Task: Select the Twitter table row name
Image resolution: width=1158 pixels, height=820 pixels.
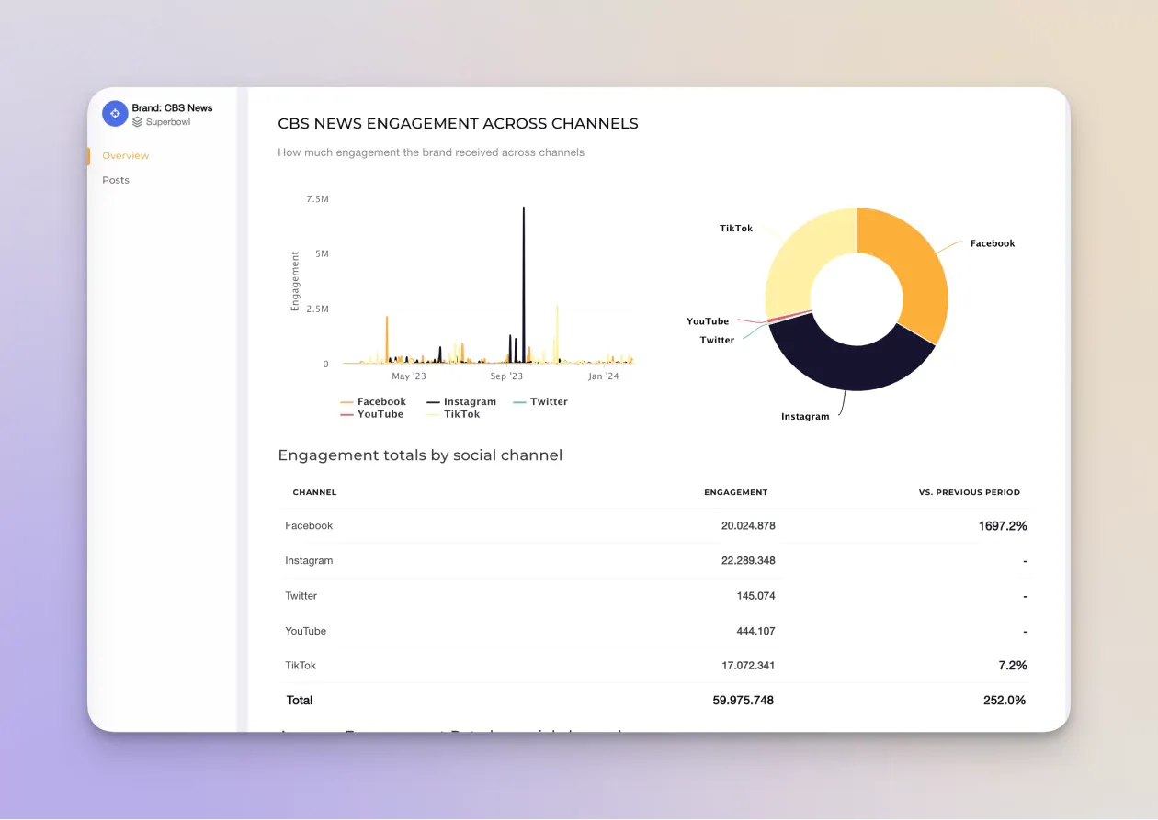Action: click(x=301, y=596)
